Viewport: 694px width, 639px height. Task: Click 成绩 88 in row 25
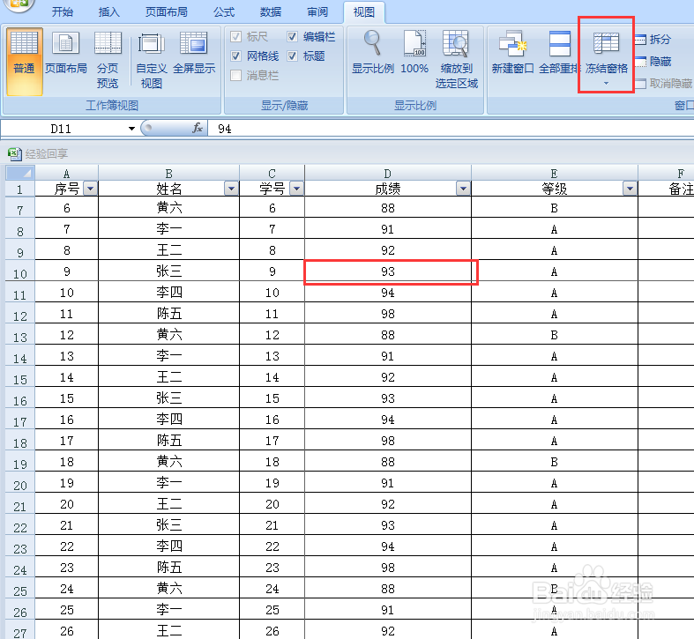click(388, 589)
